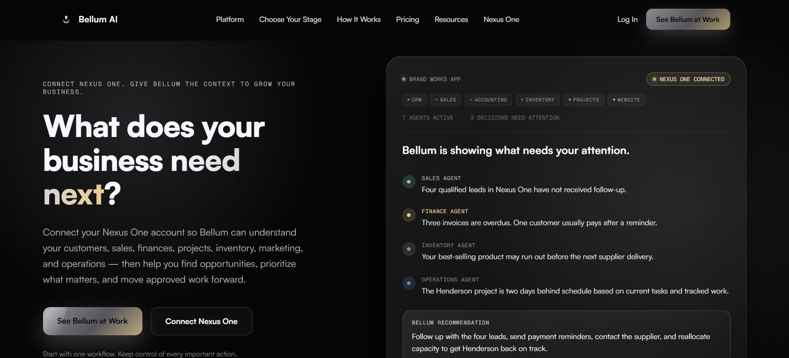Click the Connect Nexus One tagline text
789x358 pixels.
pos(169,88)
